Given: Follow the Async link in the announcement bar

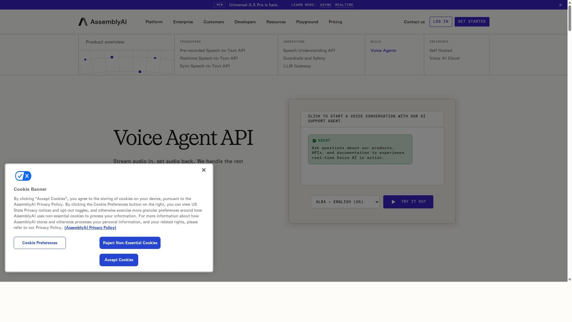Looking at the screenshot, I should pyautogui.click(x=326, y=5).
